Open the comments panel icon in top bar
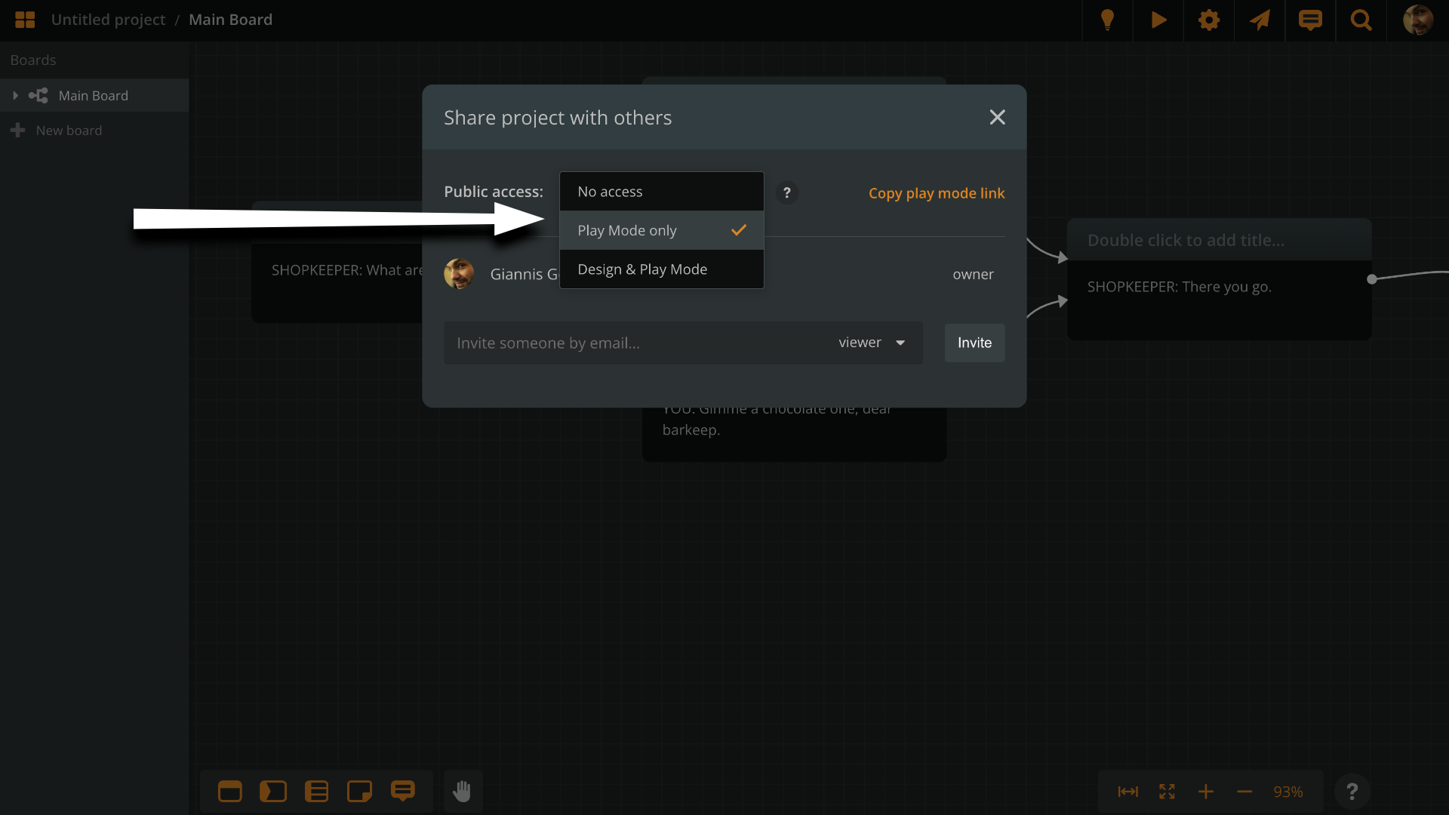1449x815 pixels. 1311,20
